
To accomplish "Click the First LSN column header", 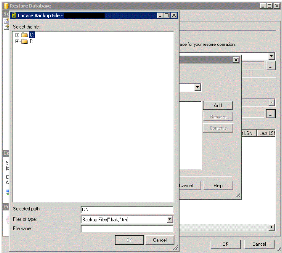I will click(x=249, y=133).
